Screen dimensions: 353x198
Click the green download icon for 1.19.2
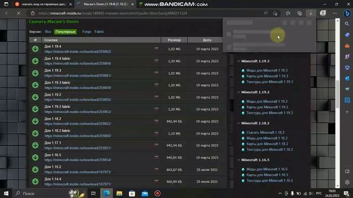(35, 97)
